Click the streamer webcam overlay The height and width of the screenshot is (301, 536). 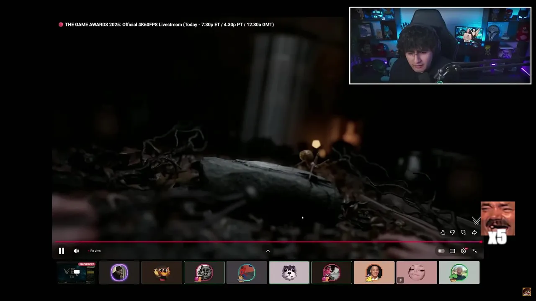[440, 46]
